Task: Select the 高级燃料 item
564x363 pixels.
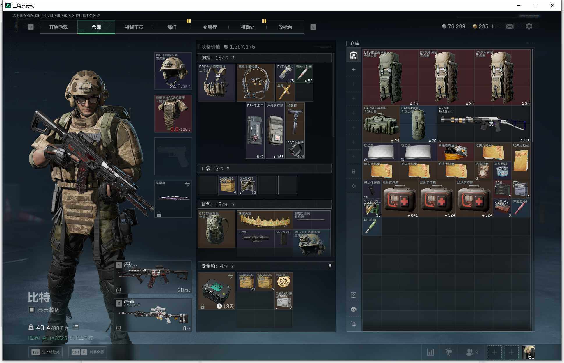Action: pos(502,171)
